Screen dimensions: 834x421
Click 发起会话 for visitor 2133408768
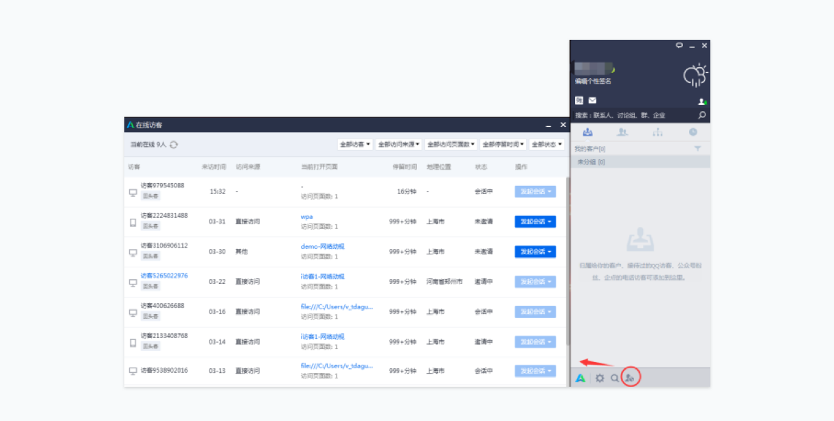[x=535, y=341]
